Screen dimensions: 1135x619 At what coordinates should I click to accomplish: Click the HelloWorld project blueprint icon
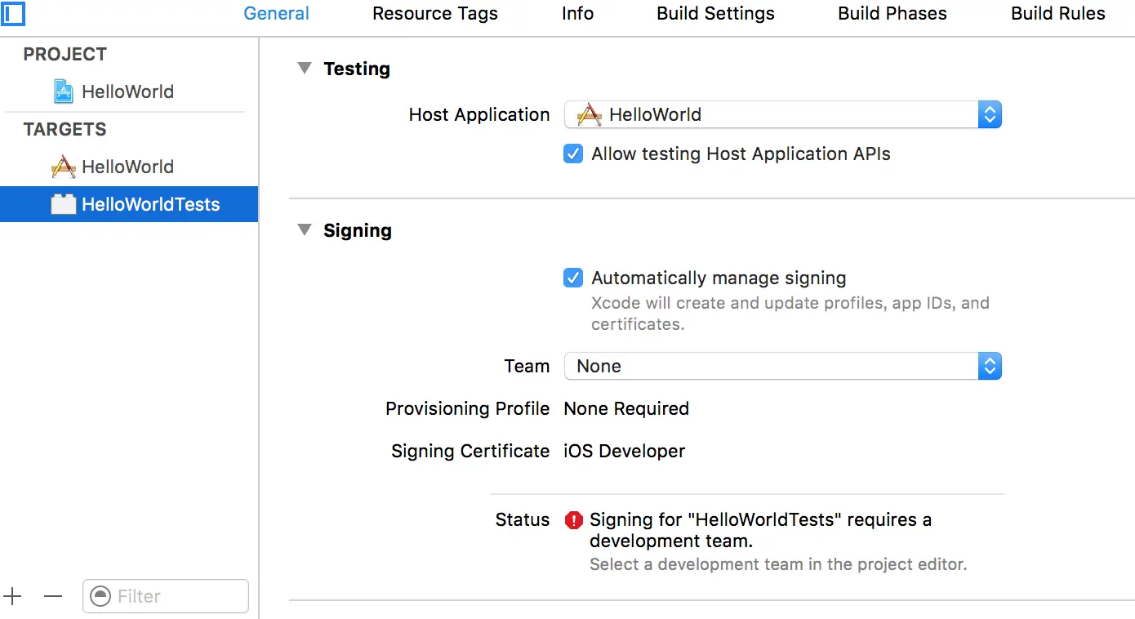tap(64, 91)
